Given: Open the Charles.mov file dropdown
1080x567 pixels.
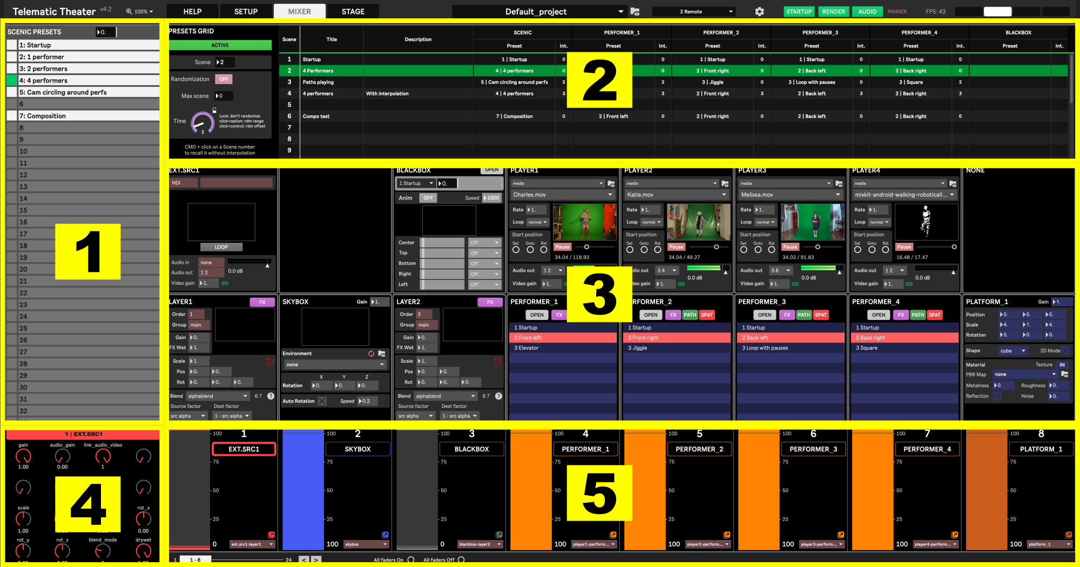Looking at the screenshot, I should tap(563, 195).
